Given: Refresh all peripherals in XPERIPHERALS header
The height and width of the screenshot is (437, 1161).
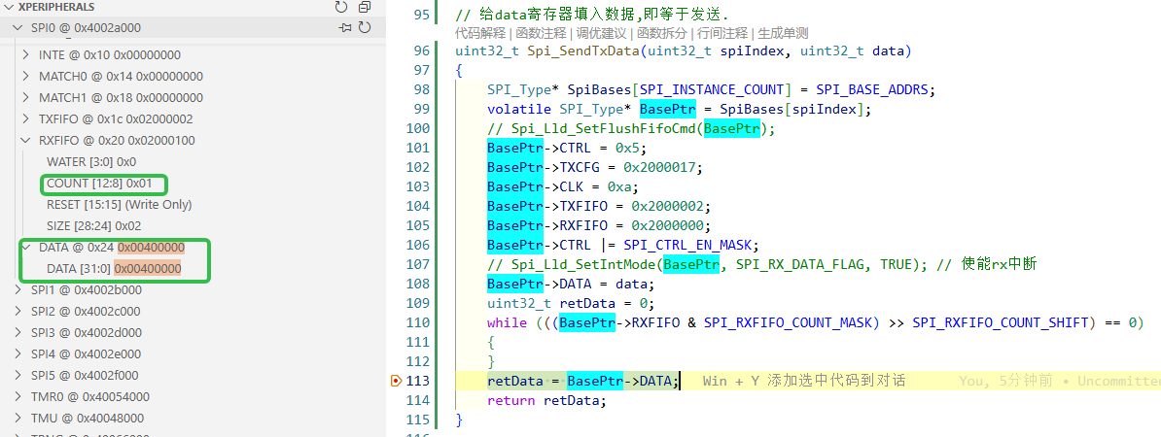Looking at the screenshot, I should coord(340,7).
